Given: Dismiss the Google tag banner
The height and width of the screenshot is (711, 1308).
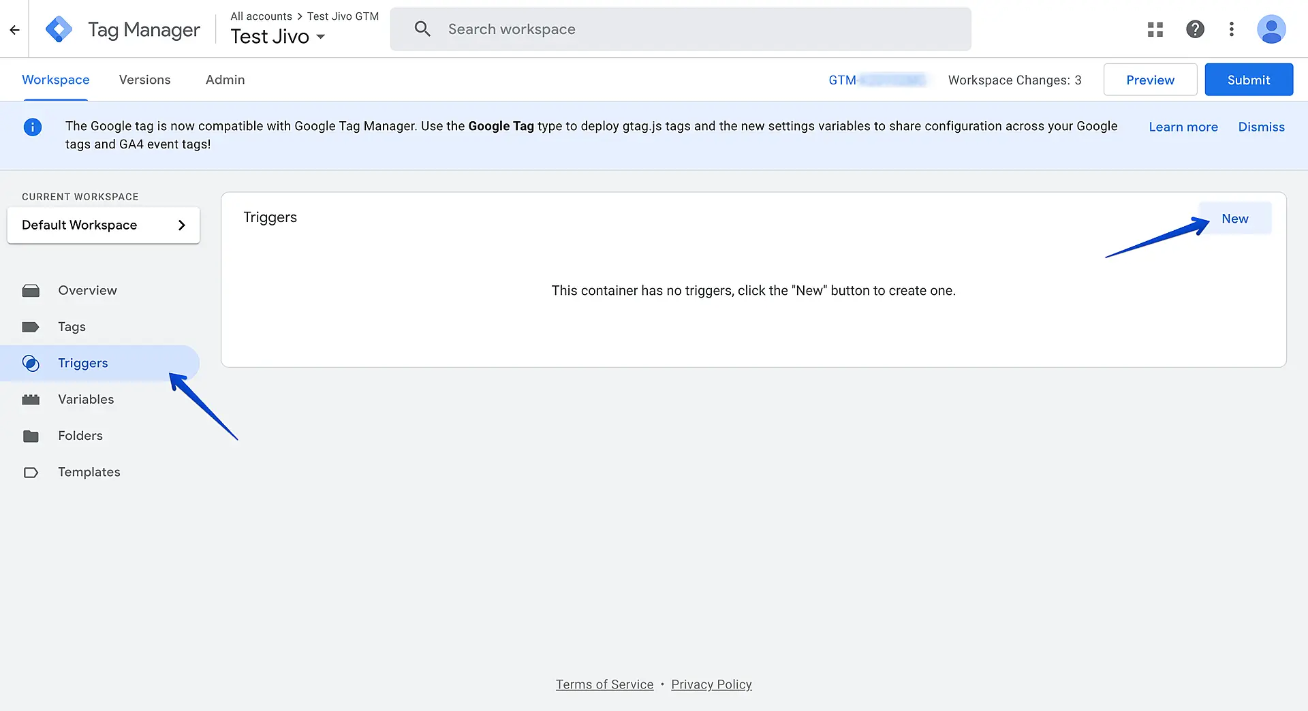Looking at the screenshot, I should 1261,127.
